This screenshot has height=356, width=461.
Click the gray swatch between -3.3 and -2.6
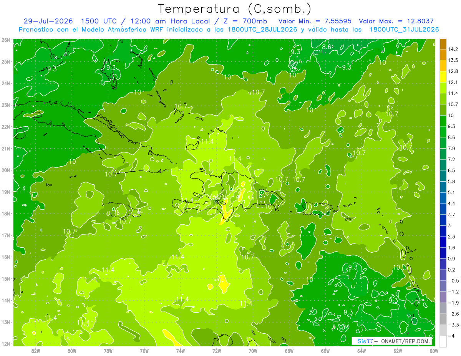443,319
